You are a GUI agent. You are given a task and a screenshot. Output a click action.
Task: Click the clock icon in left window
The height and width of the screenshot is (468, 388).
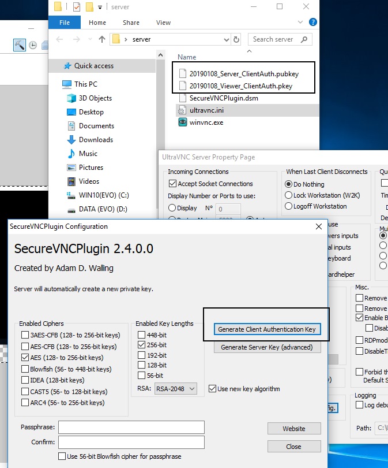coord(33,45)
